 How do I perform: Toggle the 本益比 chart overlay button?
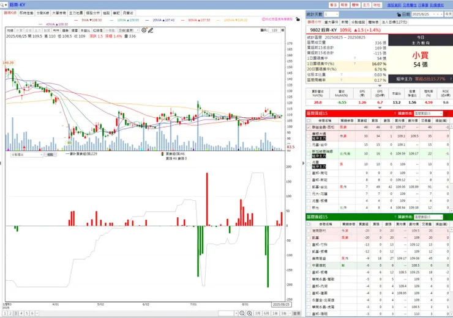[x=85, y=31]
